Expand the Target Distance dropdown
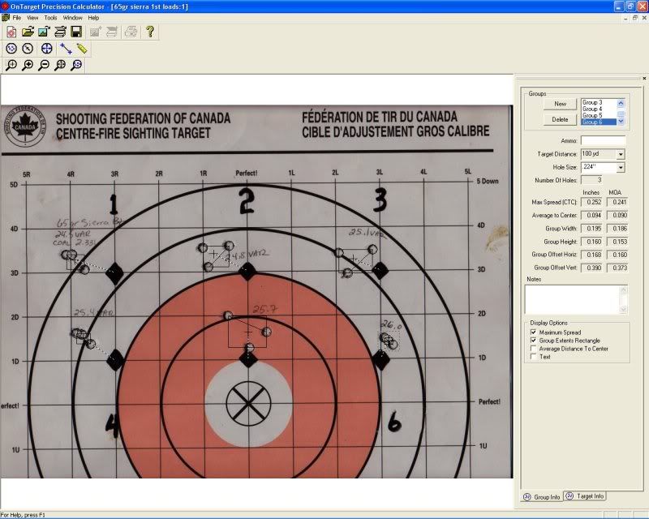Screen dimensions: 649x519 pyautogui.click(x=621, y=154)
